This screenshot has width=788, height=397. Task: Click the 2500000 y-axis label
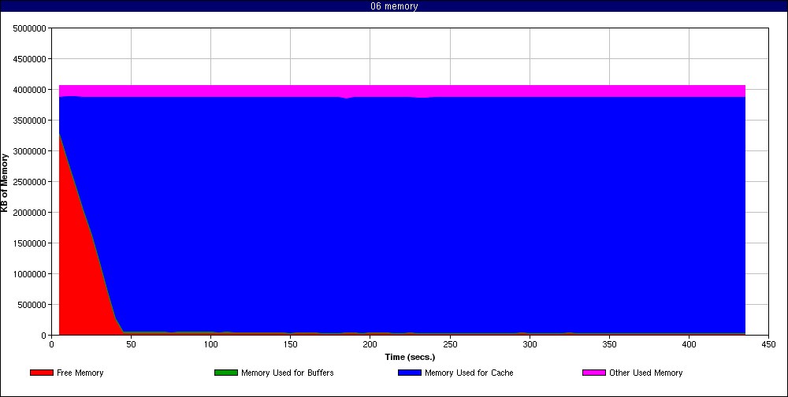(32, 181)
